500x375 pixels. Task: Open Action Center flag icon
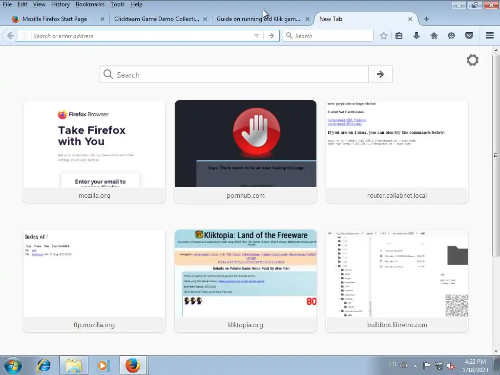pyautogui.click(x=427, y=365)
